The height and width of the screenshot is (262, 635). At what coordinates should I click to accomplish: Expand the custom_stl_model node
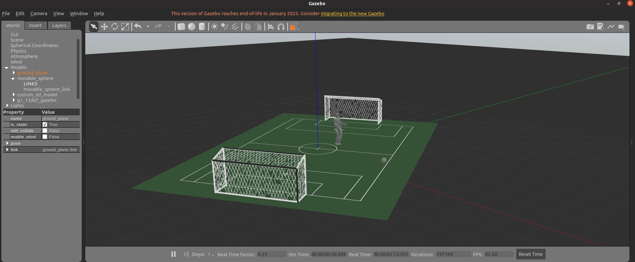pos(14,95)
